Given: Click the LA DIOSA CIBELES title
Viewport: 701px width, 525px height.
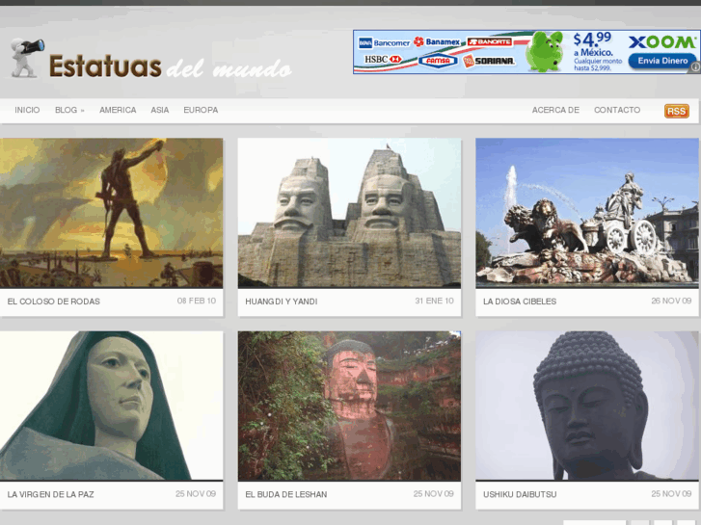Looking at the screenshot, I should pos(520,302).
